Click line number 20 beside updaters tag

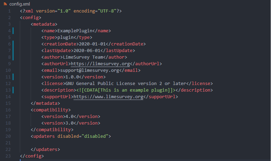point(8,136)
